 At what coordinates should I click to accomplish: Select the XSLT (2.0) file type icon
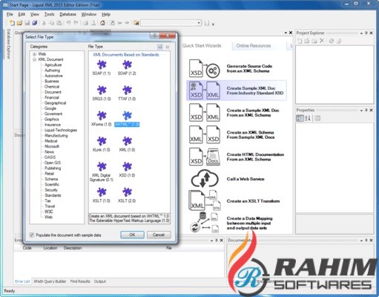[127, 192]
